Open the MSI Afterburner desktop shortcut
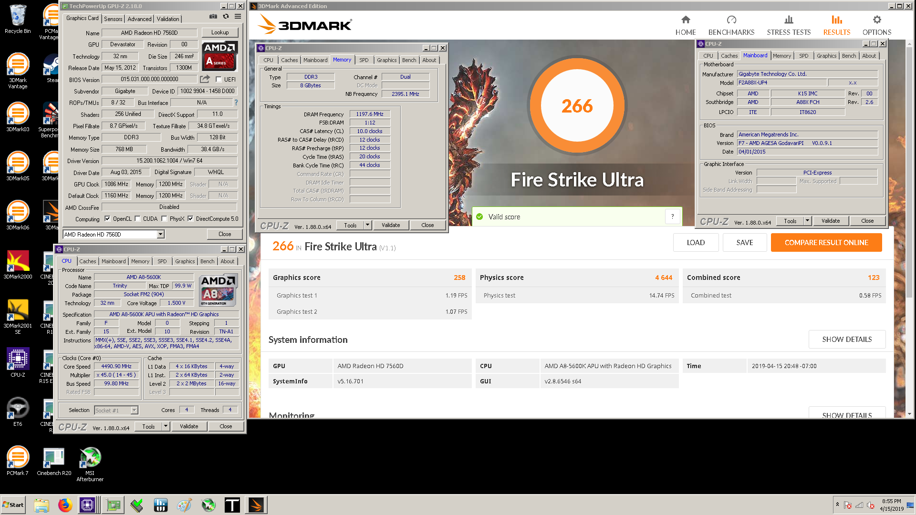 (x=90, y=464)
